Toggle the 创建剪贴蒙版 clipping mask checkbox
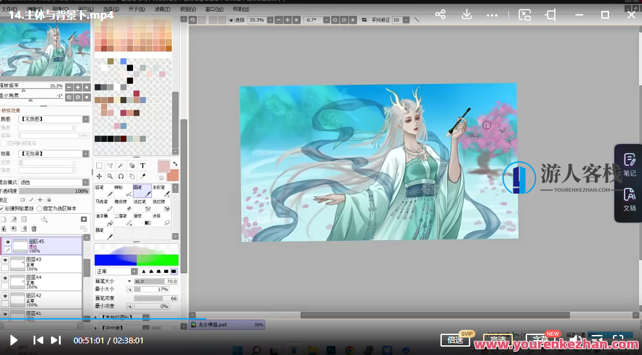 click(x=3, y=208)
